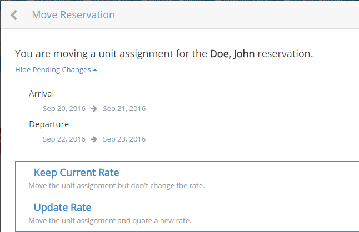The height and width of the screenshot is (232, 359).
Task: Click the arrow between the Arrival dates
Action: [94, 109]
